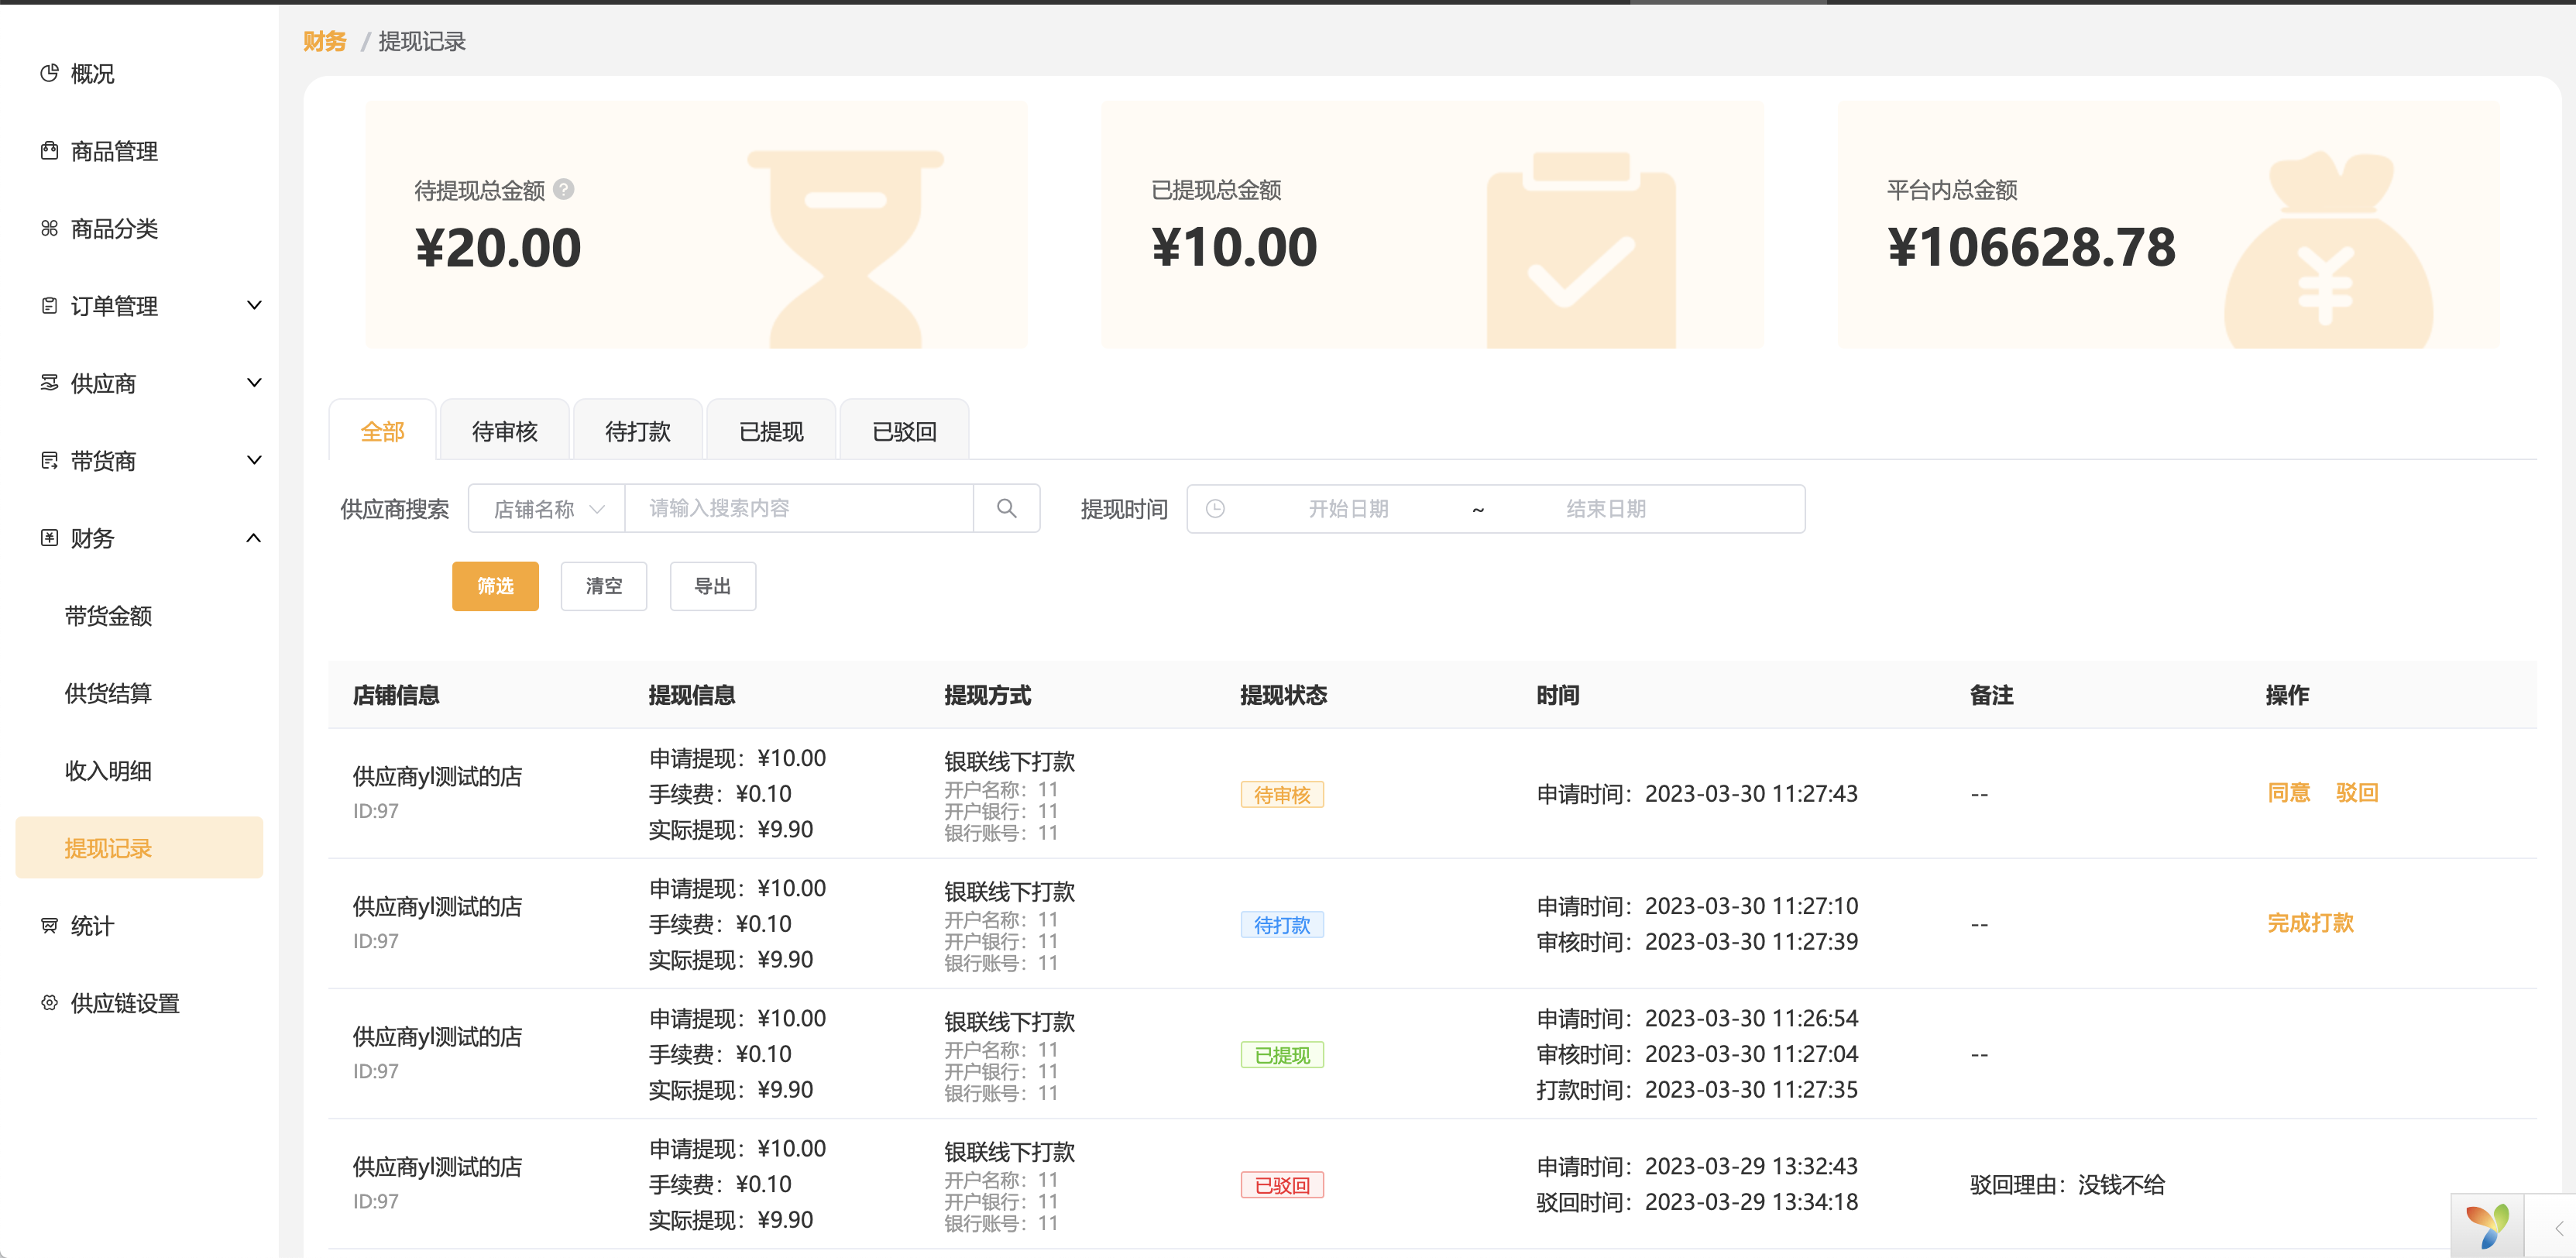
Task: Collapse the 财务 sidebar section
Action: point(254,538)
